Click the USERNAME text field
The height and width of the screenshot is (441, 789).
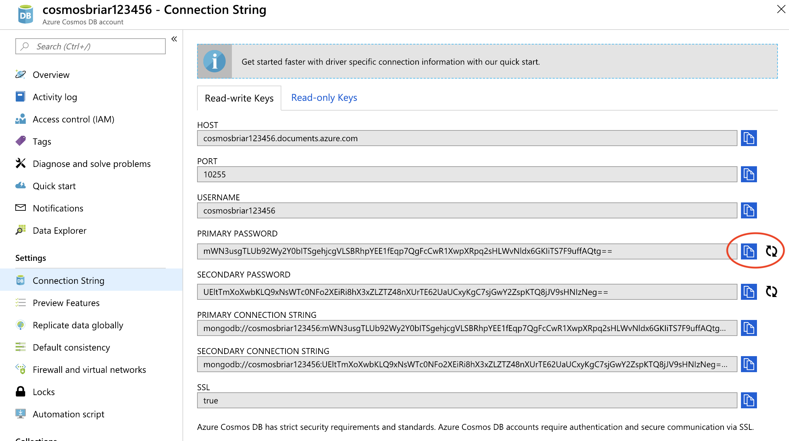(x=467, y=210)
